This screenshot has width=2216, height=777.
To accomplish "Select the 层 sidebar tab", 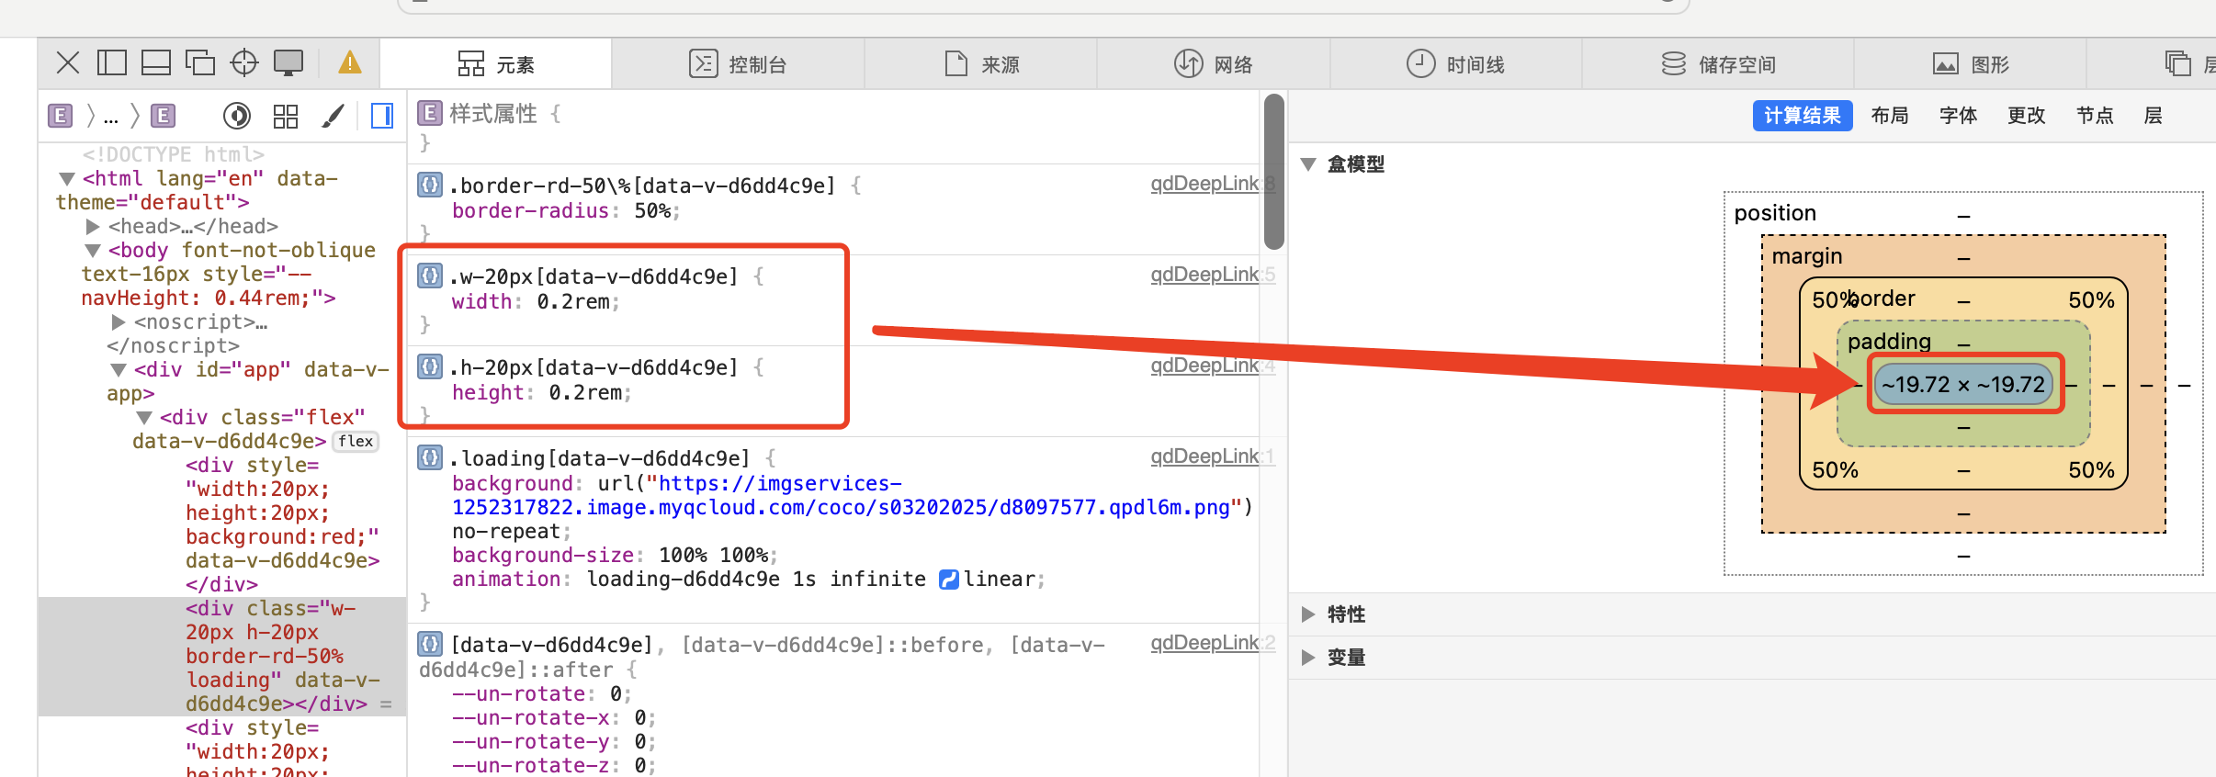I will (x=2153, y=116).
